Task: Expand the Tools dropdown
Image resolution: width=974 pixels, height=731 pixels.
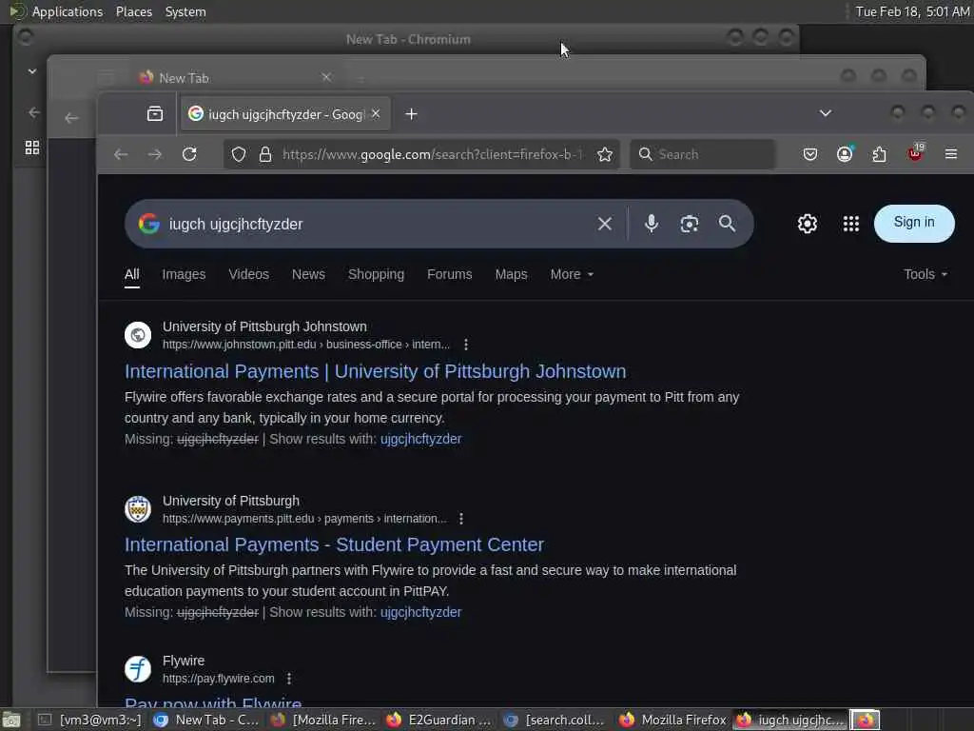Action: pos(925,274)
